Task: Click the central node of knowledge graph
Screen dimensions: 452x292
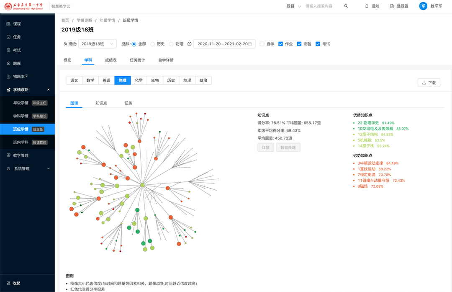Action: point(142,185)
